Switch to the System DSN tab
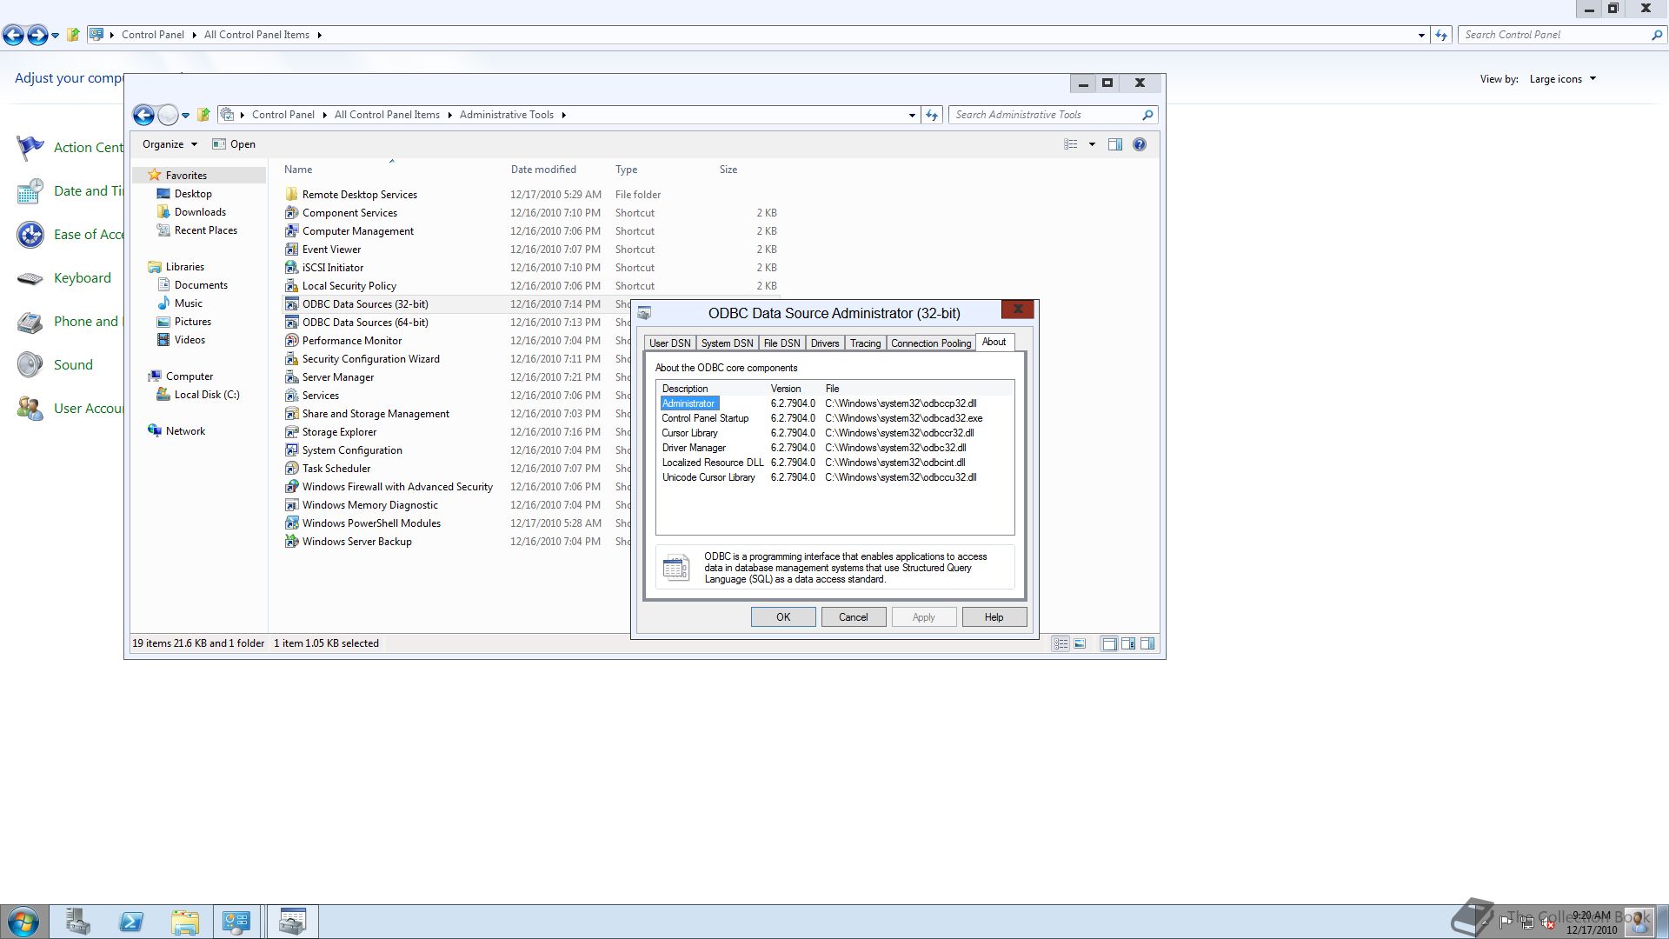 tap(727, 343)
